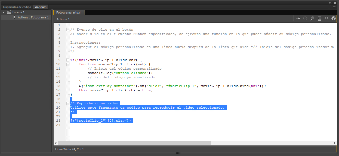Click the Fotograma actual tab

[69, 12]
